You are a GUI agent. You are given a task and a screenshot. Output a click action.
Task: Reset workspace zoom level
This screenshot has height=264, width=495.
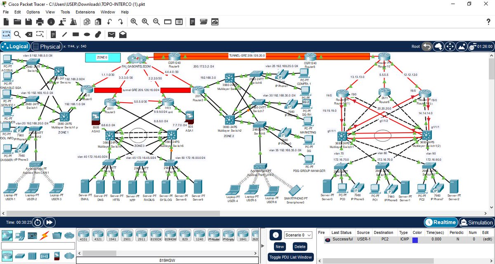[145, 21]
